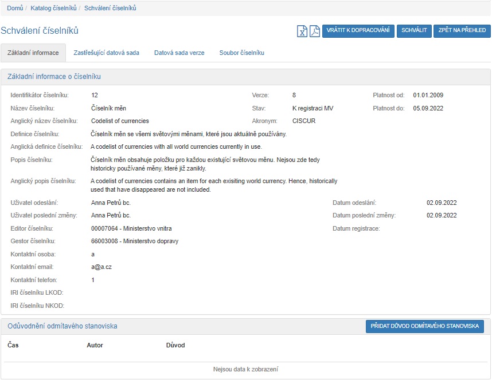Export the codelist to PDF

315,31
